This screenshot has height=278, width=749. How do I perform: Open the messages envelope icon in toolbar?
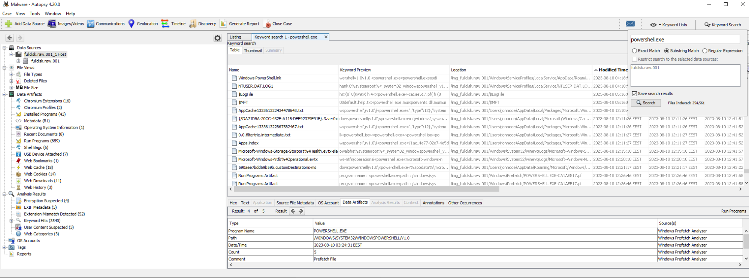(x=630, y=24)
